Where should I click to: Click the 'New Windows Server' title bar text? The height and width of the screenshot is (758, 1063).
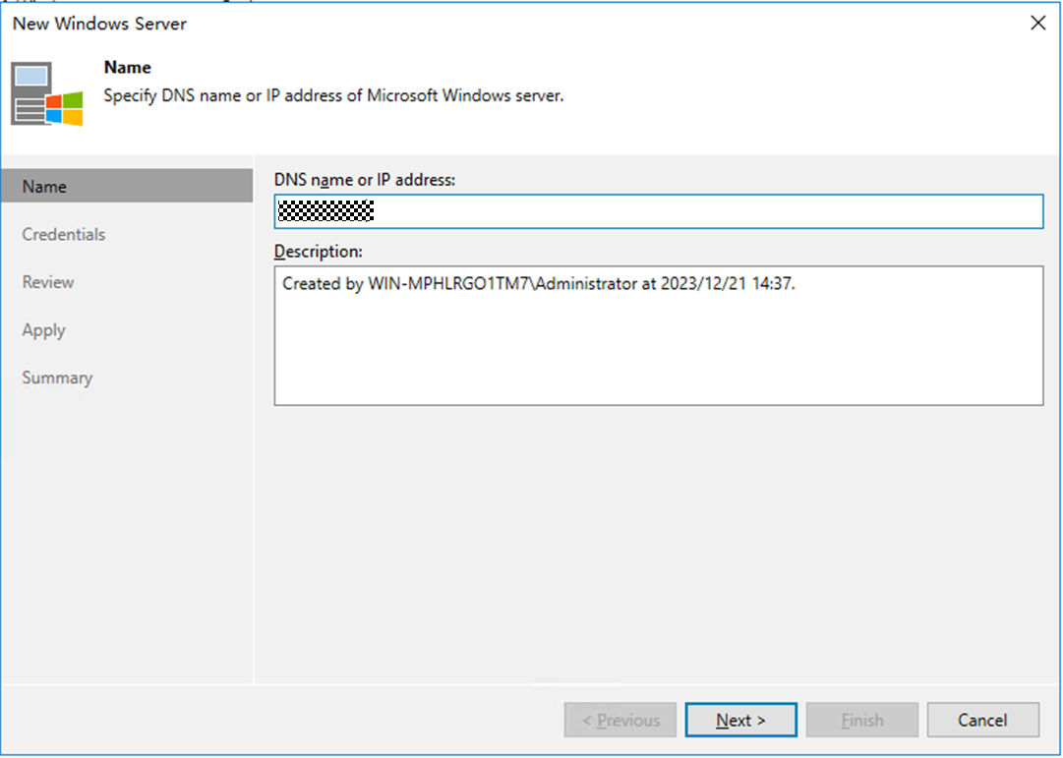(x=99, y=24)
